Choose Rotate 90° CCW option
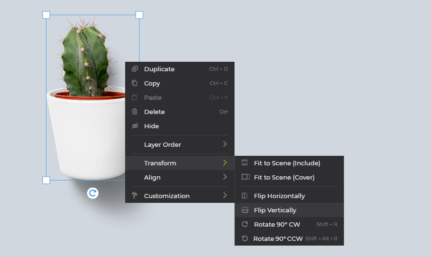The image size is (431, 257). [x=289, y=238]
